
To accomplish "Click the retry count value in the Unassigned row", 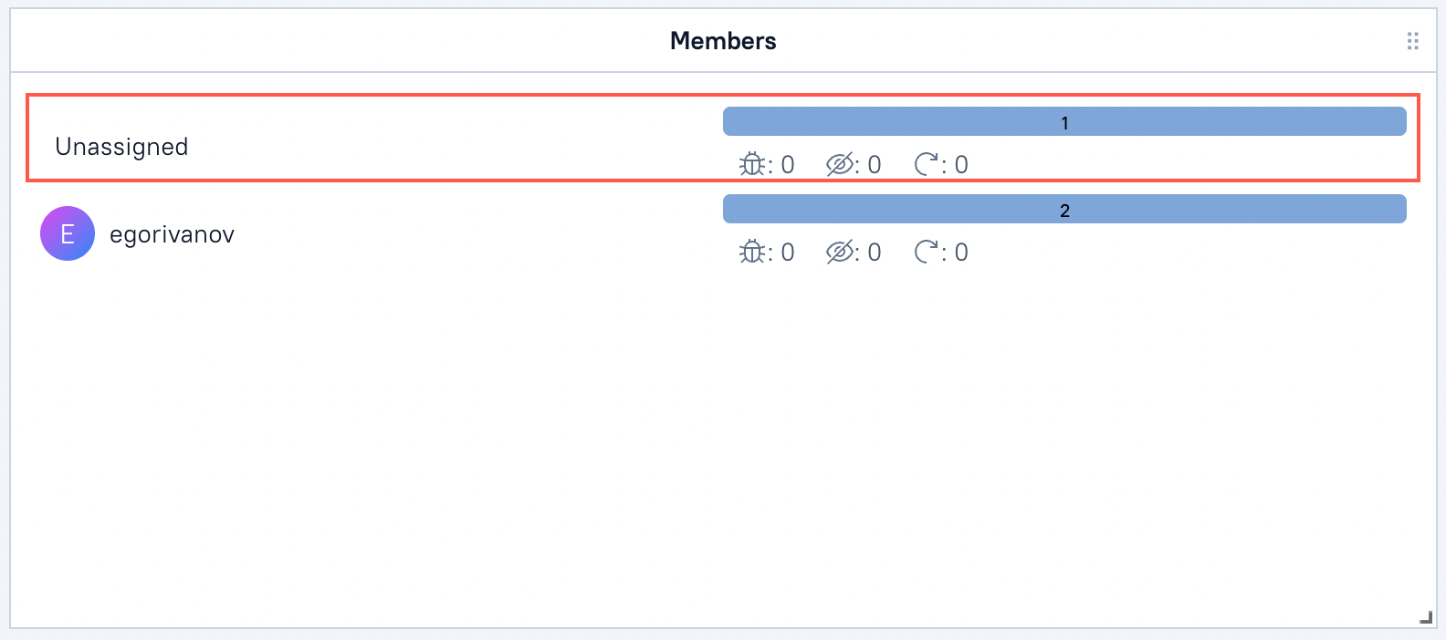I will 961,165.
